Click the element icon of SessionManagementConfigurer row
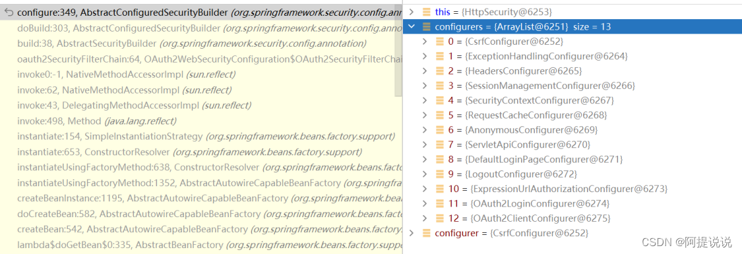742x254 pixels. [440, 86]
